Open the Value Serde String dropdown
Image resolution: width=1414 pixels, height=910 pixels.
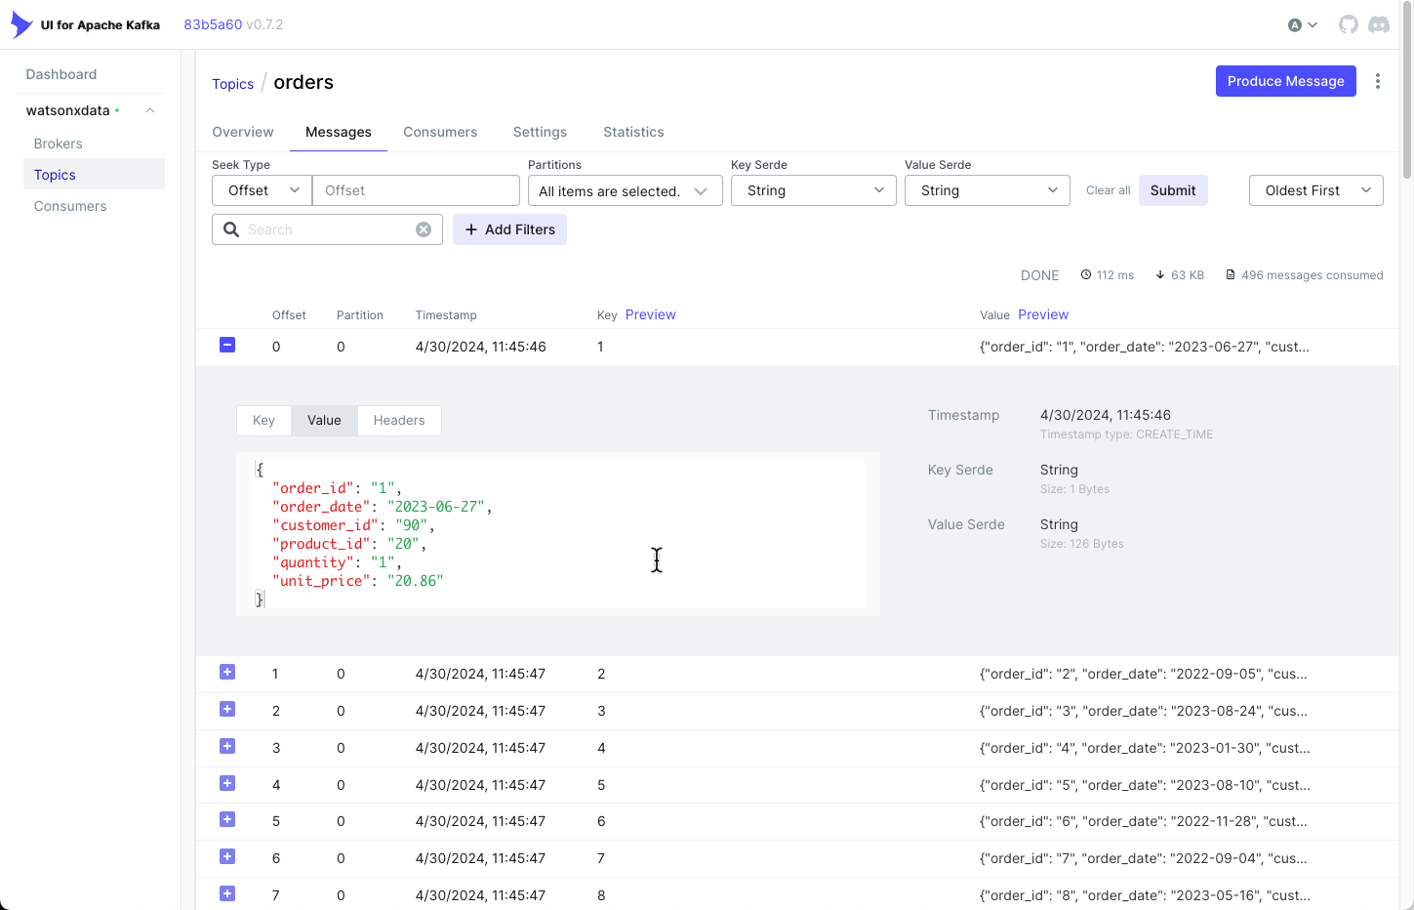click(988, 190)
